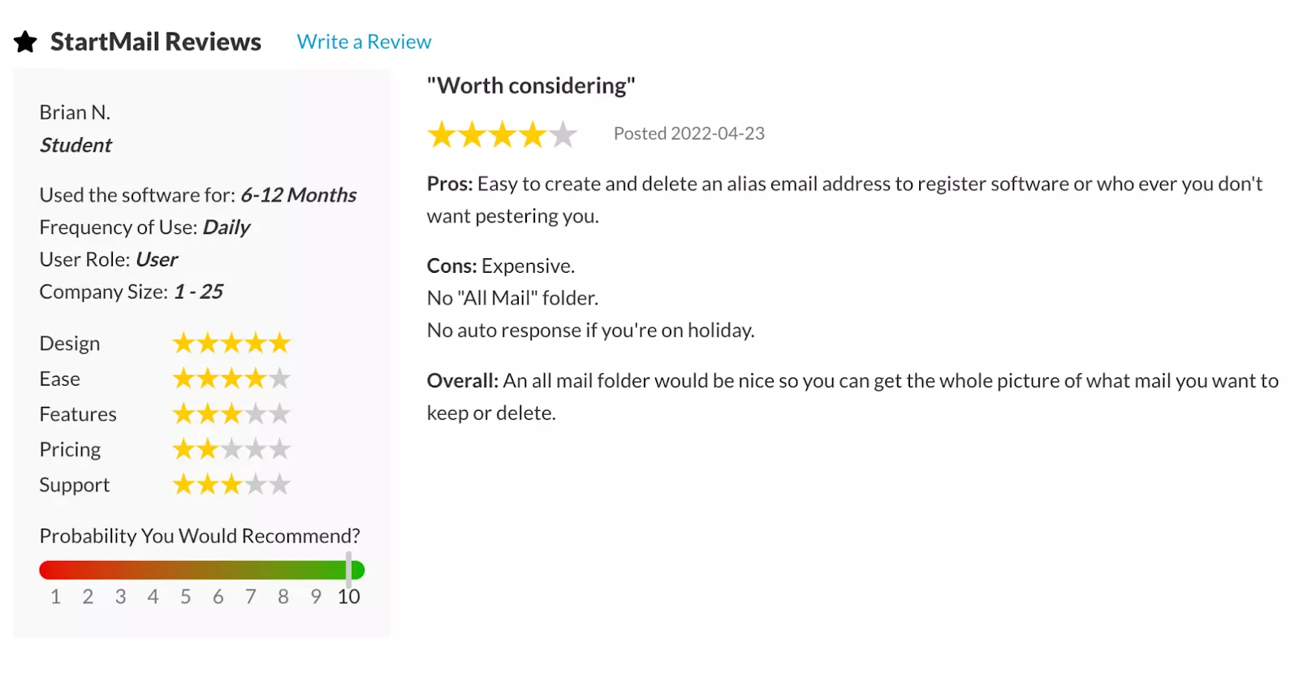1299x682 pixels.
Task: Click the "Worth considering" review title
Action: coord(531,85)
